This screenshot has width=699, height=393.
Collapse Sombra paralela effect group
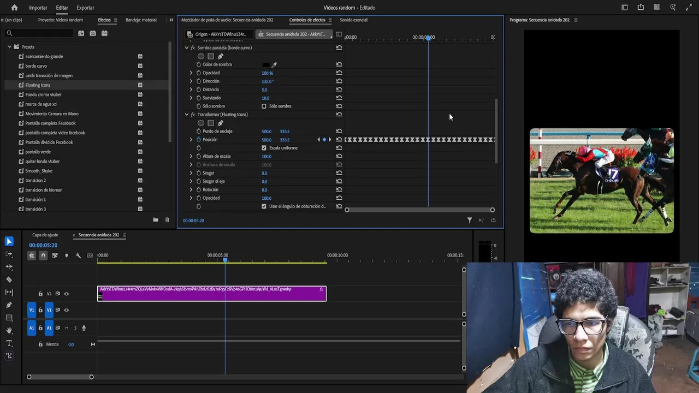pos(187,47)
